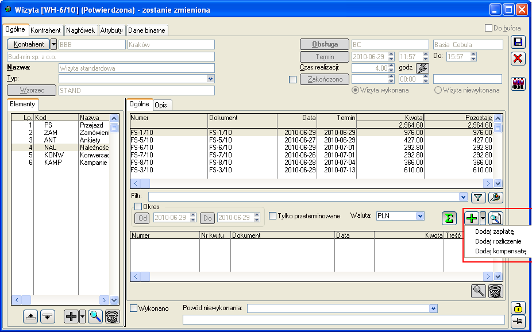532x332 pixels.
Task: Click the dropdown arrow beside the green plus
Action: tap(483, 218)
